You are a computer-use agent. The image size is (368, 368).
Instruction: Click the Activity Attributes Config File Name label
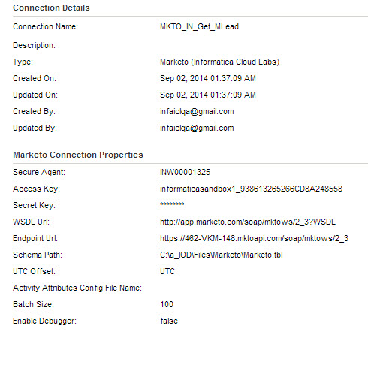(x=77, y=288)
